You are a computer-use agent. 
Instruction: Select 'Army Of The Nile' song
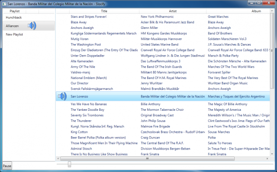pyautogui.click(x=83, y=67)
